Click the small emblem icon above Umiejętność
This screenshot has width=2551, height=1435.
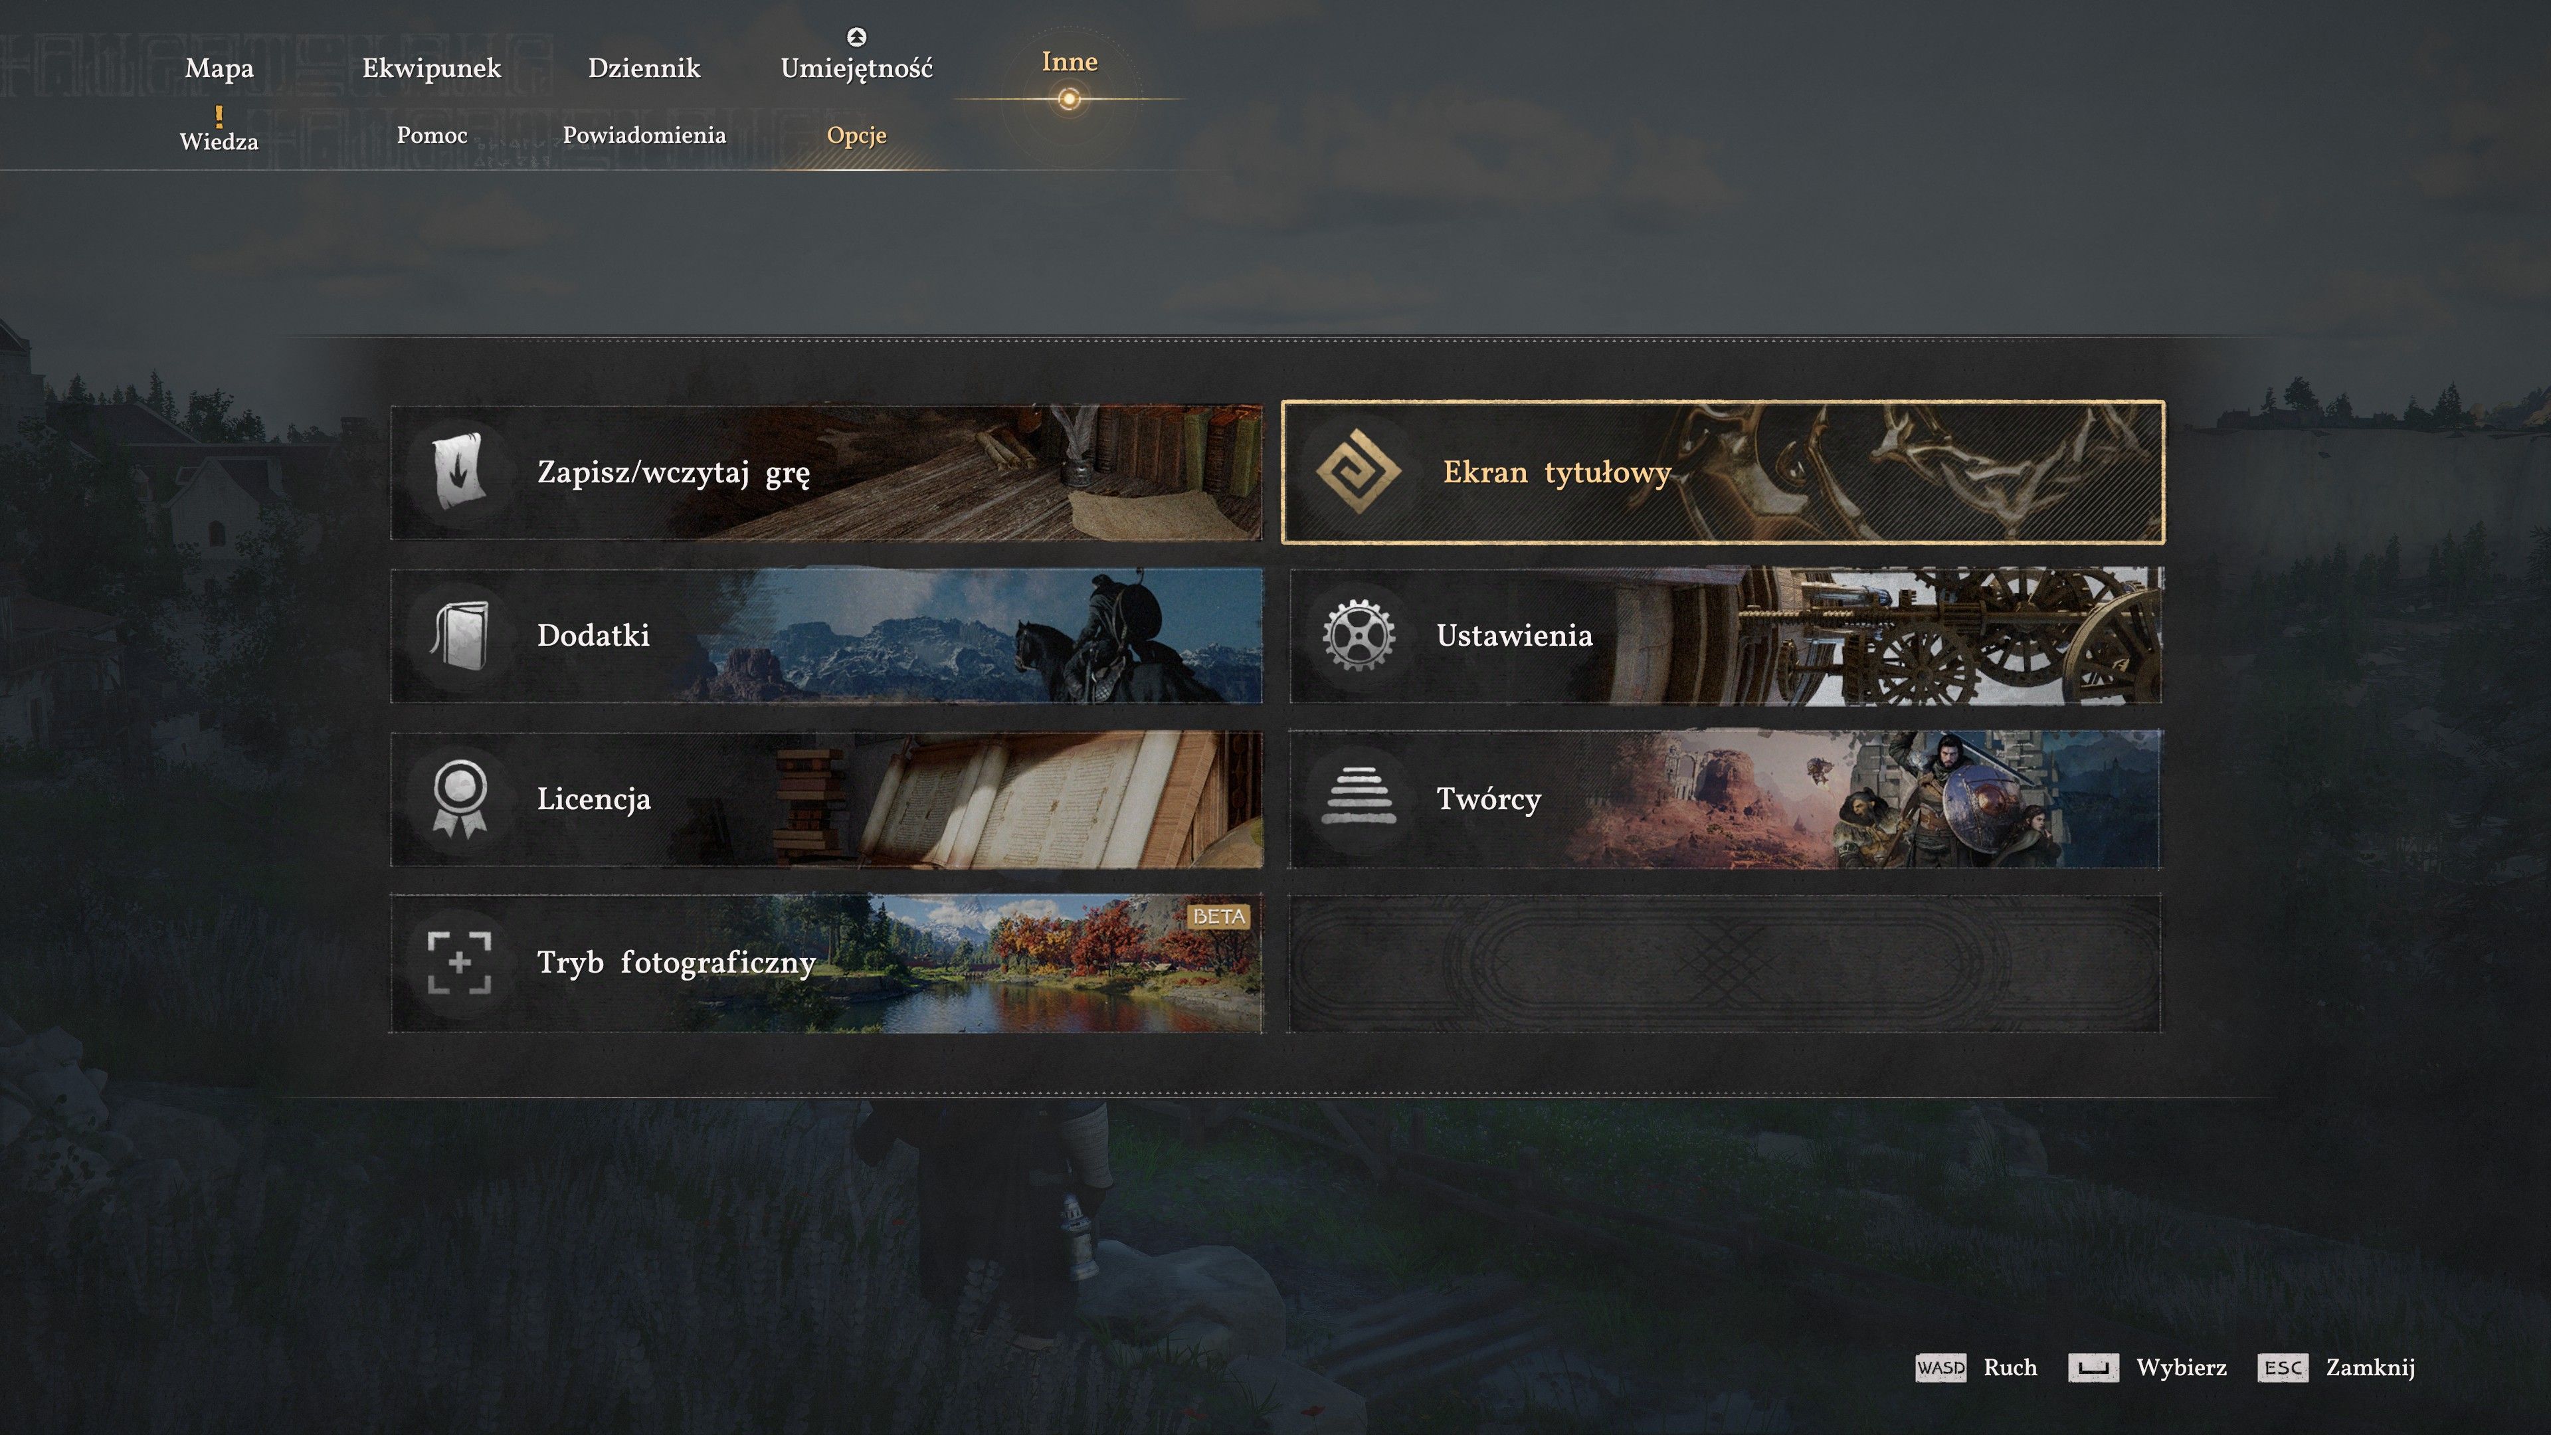(856, 37)
